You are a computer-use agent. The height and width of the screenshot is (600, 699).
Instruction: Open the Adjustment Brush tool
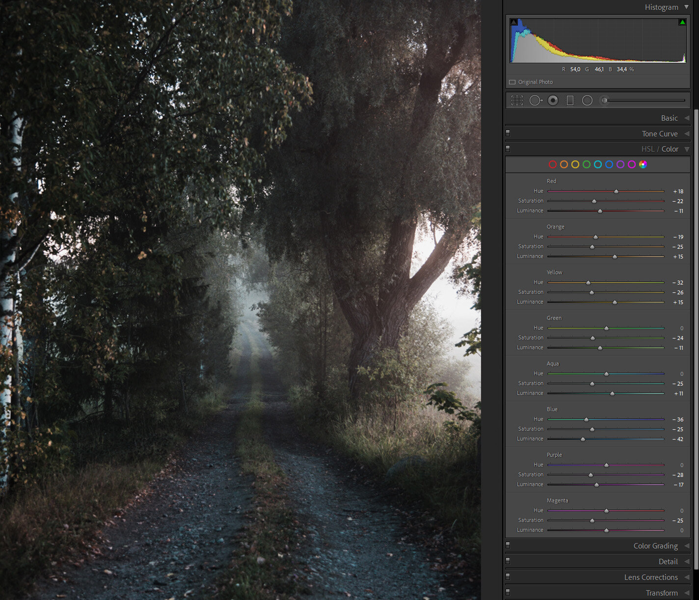click(x=604, y=100)
